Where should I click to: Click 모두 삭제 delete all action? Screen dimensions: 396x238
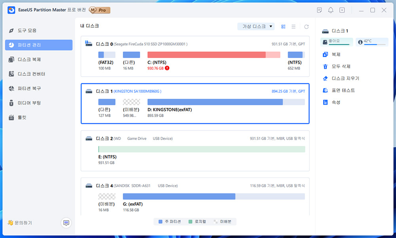click(x=341, y=66)
